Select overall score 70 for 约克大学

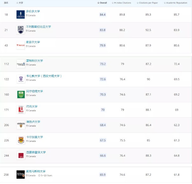coord(103,110)
